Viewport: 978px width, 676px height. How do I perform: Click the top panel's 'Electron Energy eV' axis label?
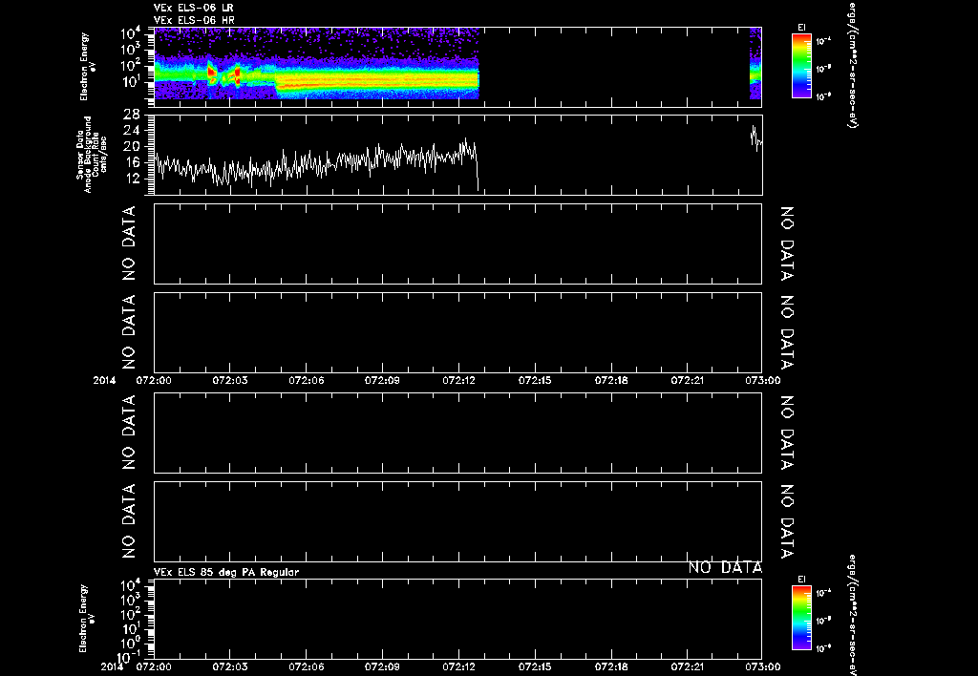point(87,66)
